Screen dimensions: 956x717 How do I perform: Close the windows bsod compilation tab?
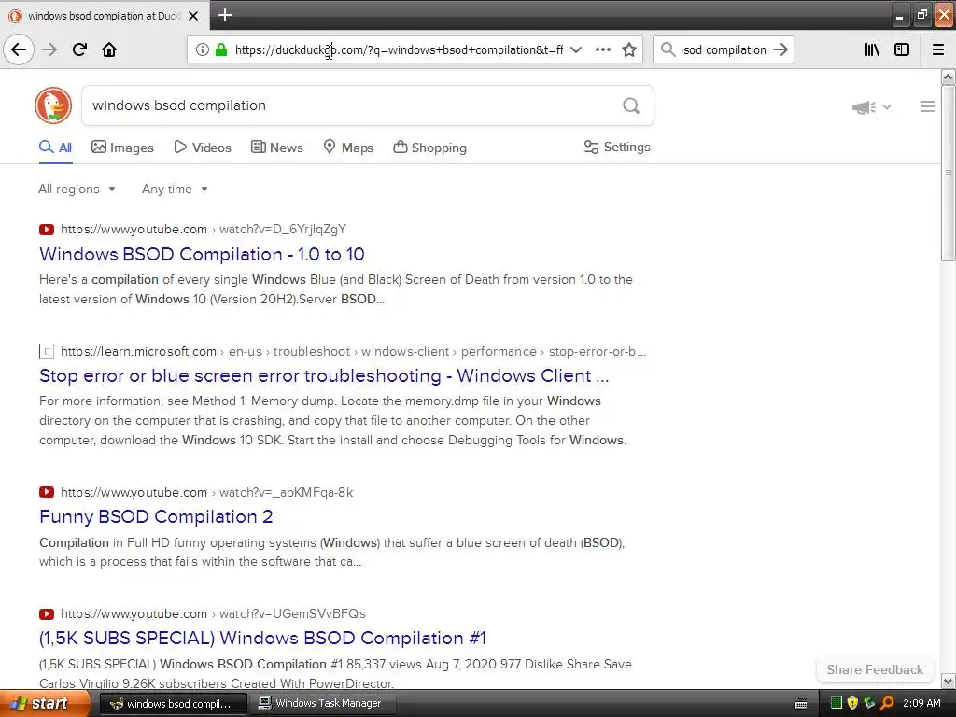[x=193, y=16]
